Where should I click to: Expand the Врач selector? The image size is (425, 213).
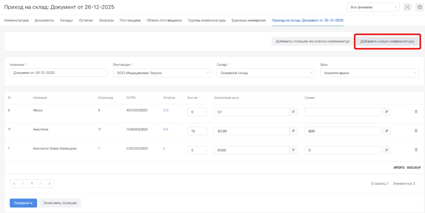(x=369, y=73)
